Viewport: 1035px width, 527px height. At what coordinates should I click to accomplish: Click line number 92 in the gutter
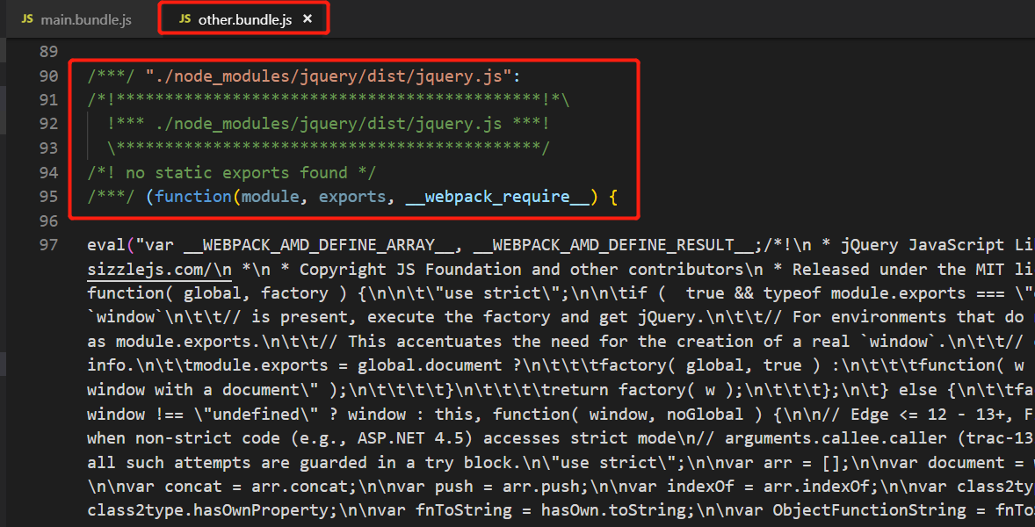point(49,124)
